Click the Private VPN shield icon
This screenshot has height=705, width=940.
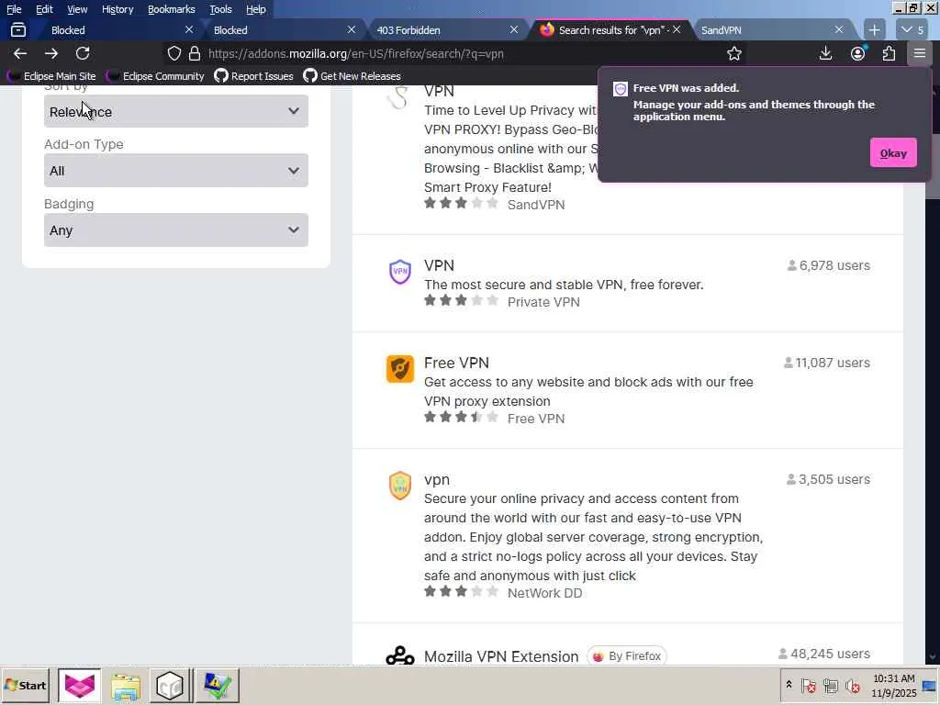point(400,272)
